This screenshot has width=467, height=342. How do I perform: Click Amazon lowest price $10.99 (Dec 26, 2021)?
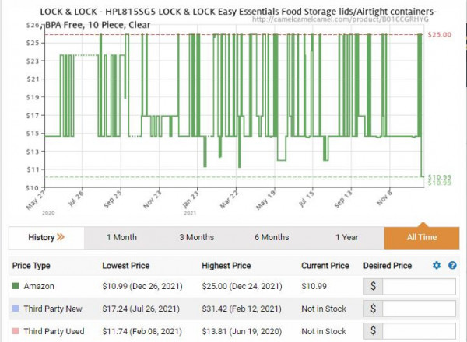click(142, 286)
